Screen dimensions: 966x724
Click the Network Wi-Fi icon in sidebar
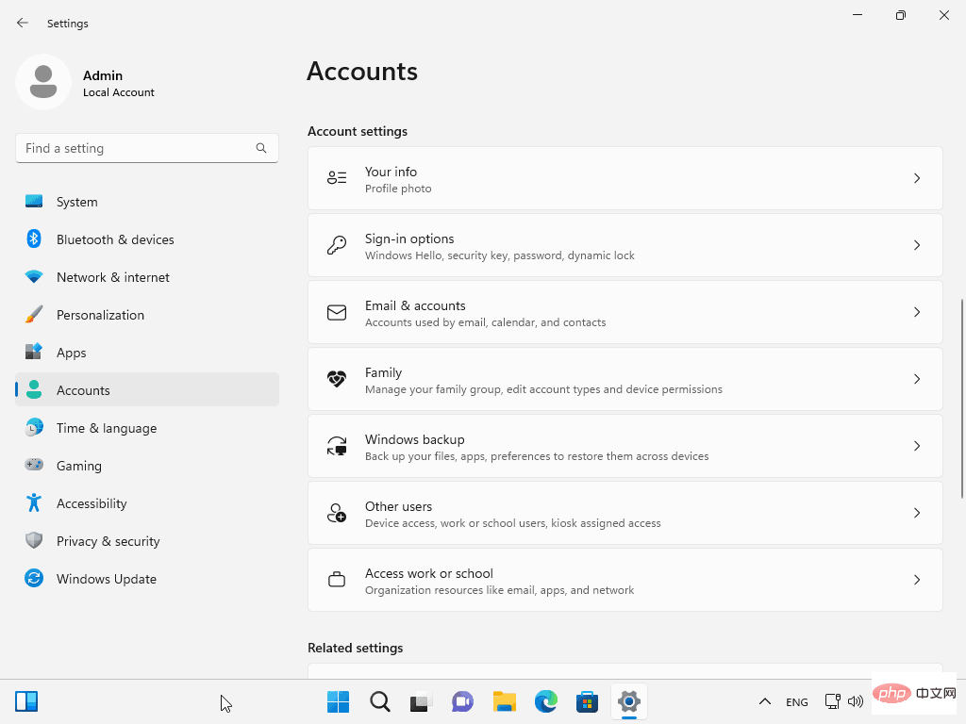[x=34, y=277]
